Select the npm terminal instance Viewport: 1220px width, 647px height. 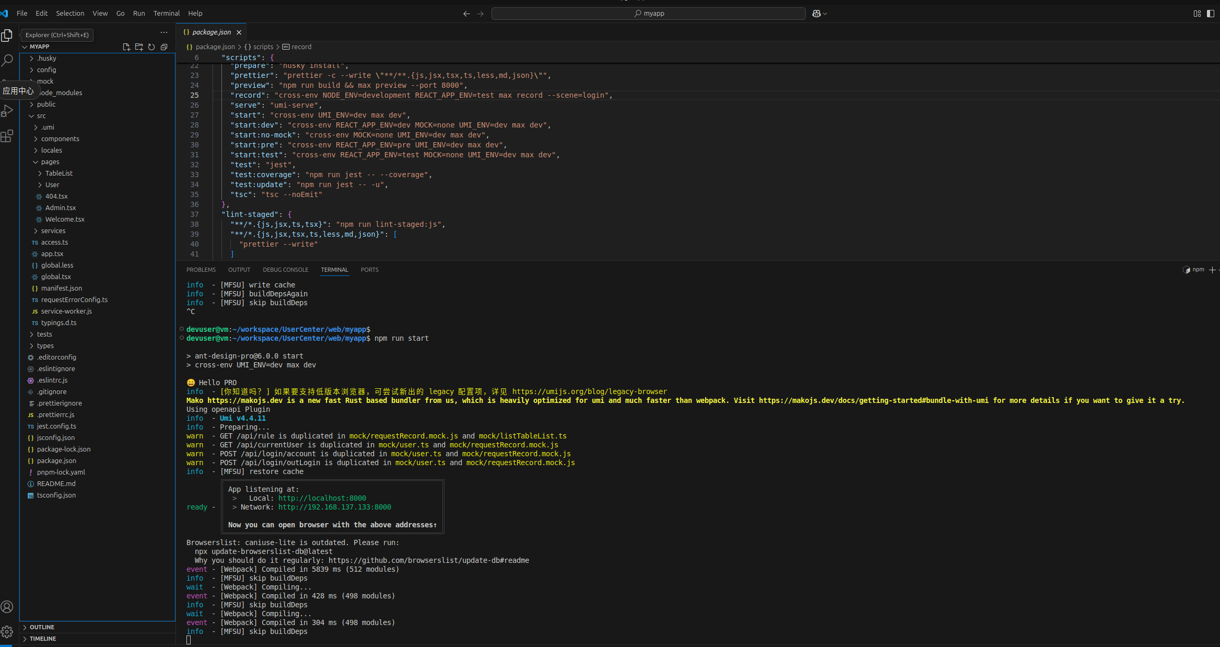[x=1194, y=270]
